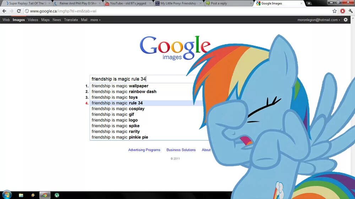The width and height of the screenshot is (355, 199).
Task: Launch Winamp from the taskbar
Action: click(x=33, y=195)
